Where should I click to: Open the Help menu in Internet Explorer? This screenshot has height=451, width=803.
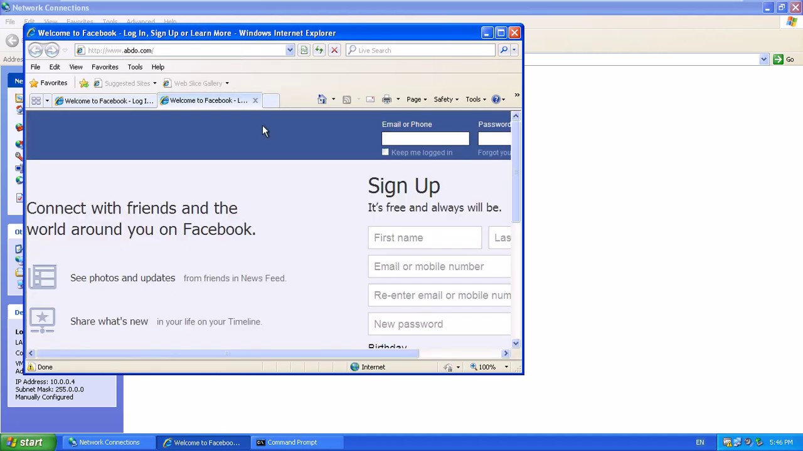[157, 67]
